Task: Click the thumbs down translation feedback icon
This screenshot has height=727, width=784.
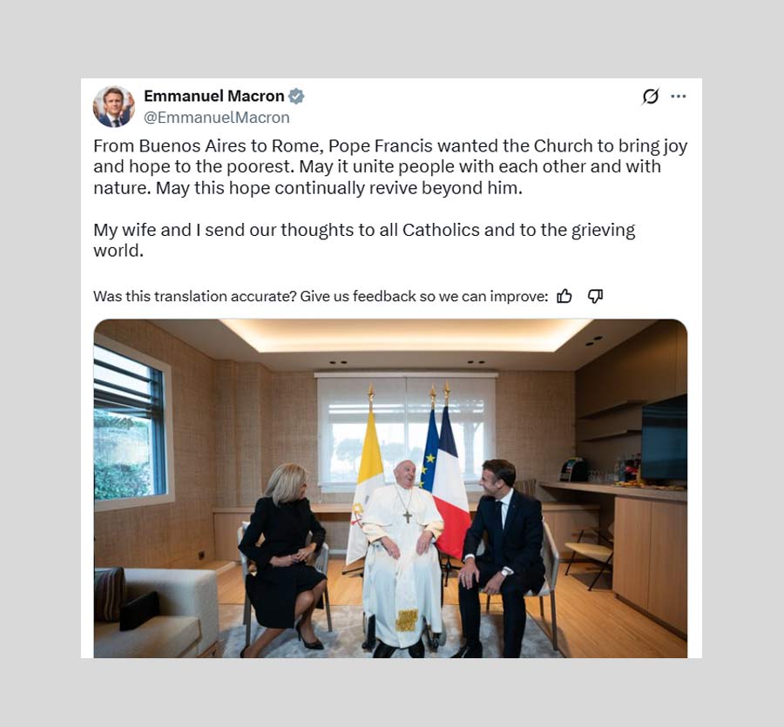Action: pyautogui.click(x=595, y=296)
